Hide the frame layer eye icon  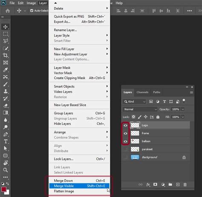pyautogui.click(x=125, y=133)
